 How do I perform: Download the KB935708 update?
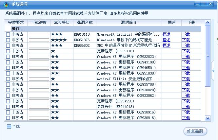pyautogui.click(x=186, y=84)
